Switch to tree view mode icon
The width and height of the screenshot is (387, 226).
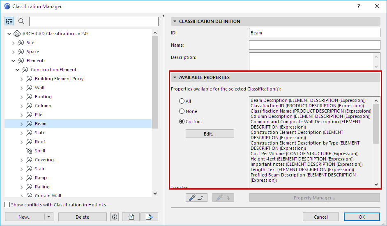(9, 21)
